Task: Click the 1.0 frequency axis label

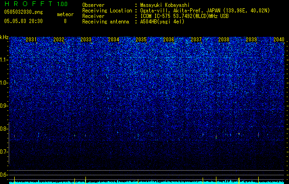Action: (x=4, y=83)
